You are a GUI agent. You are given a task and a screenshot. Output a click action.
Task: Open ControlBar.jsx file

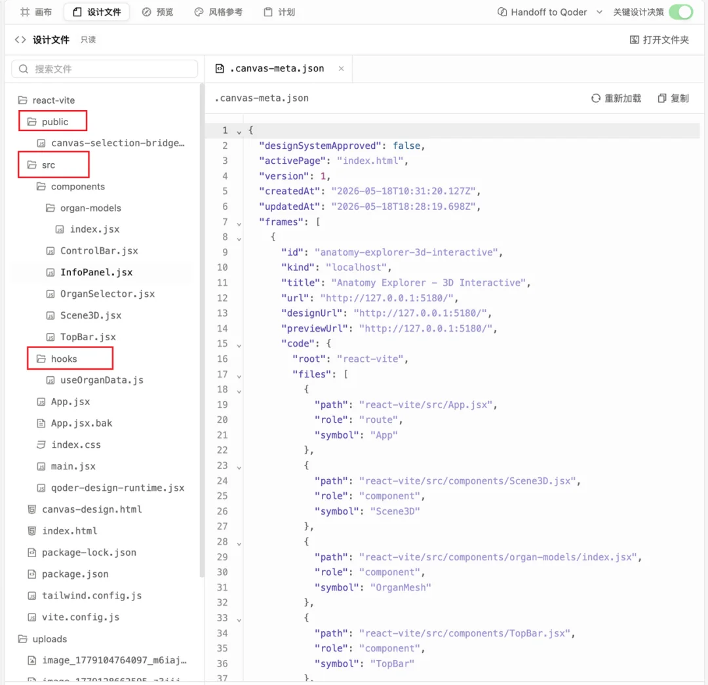point(92,251)
